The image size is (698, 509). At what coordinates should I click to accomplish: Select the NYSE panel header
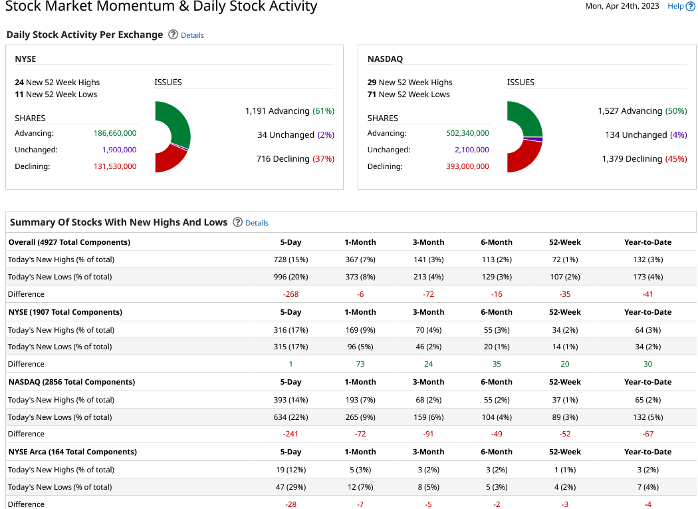(x=25, y=59)
